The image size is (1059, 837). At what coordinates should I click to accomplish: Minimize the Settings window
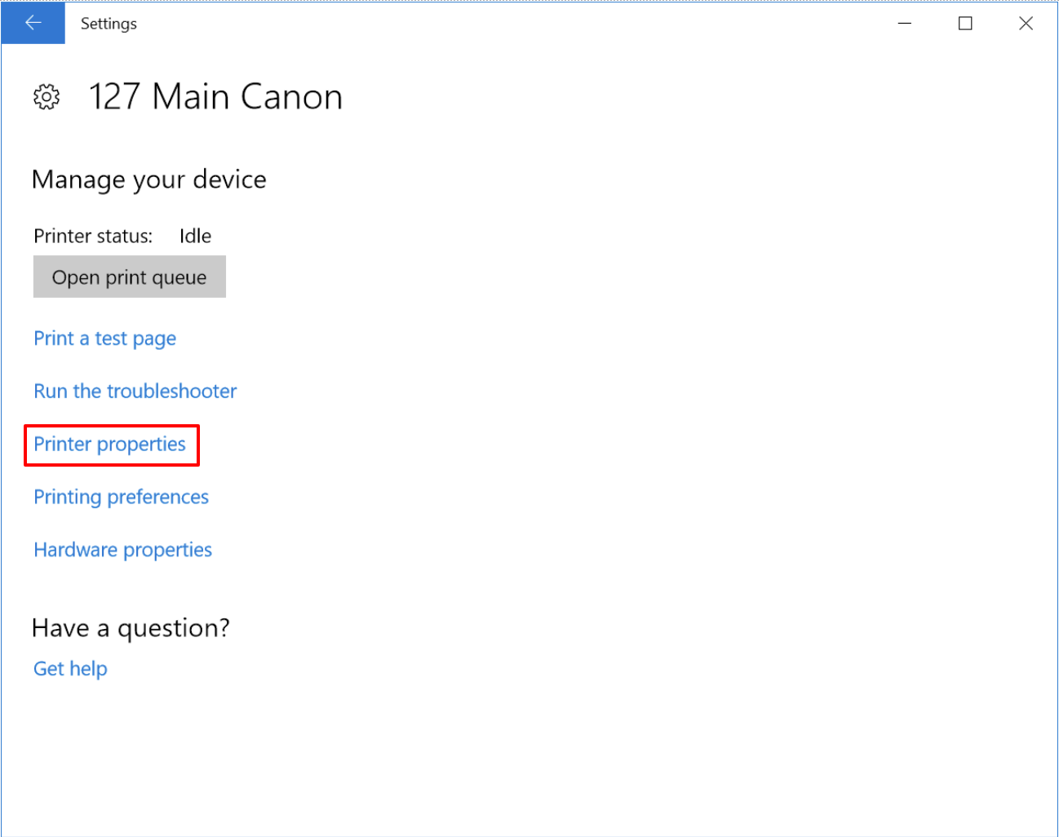[904, 24]
